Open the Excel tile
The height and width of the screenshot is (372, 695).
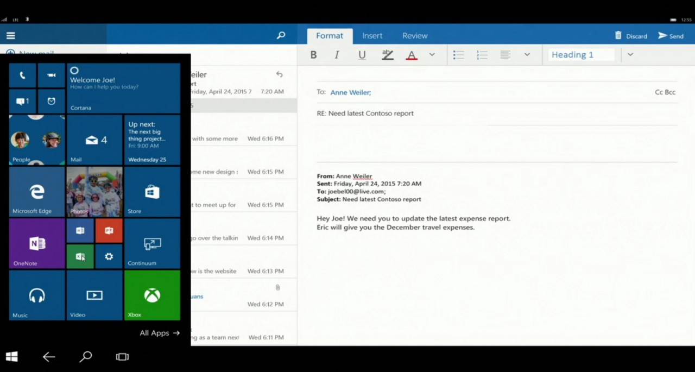(x=80, y=257)
